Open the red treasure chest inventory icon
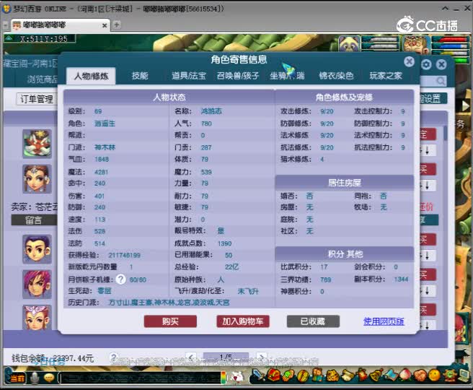 [x=274, y=375]
